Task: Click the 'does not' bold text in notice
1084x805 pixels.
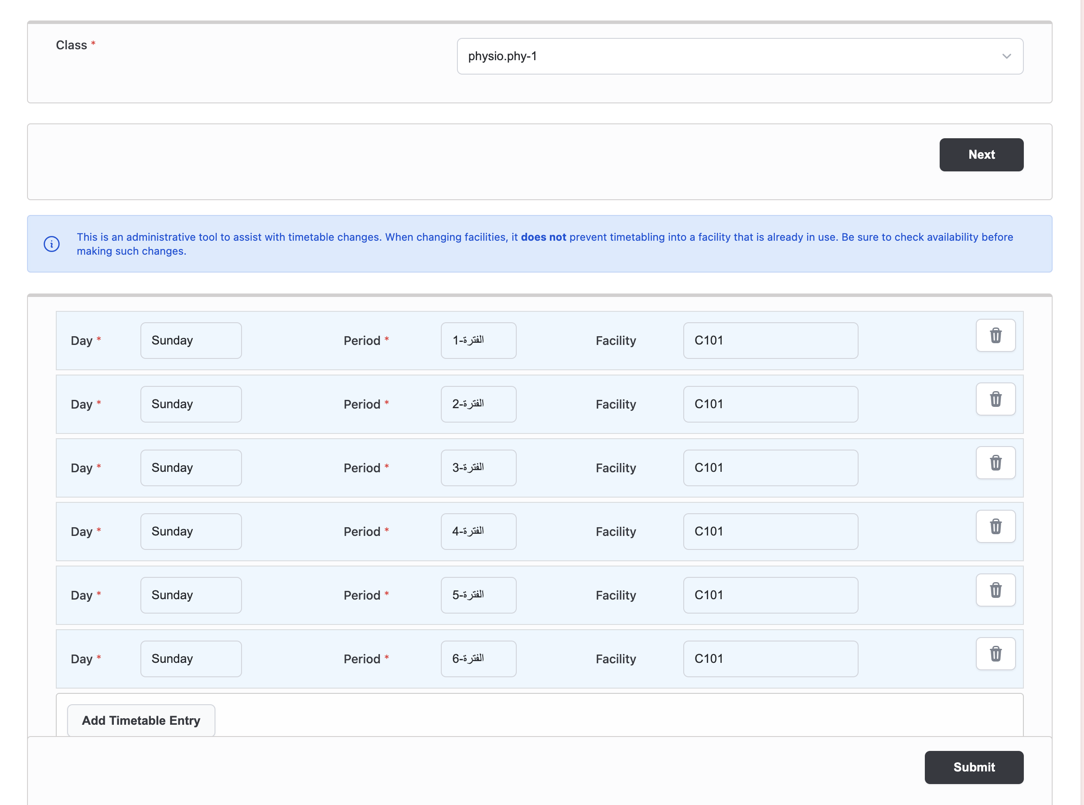Action: pyautogui.click(x=543, y=237)
